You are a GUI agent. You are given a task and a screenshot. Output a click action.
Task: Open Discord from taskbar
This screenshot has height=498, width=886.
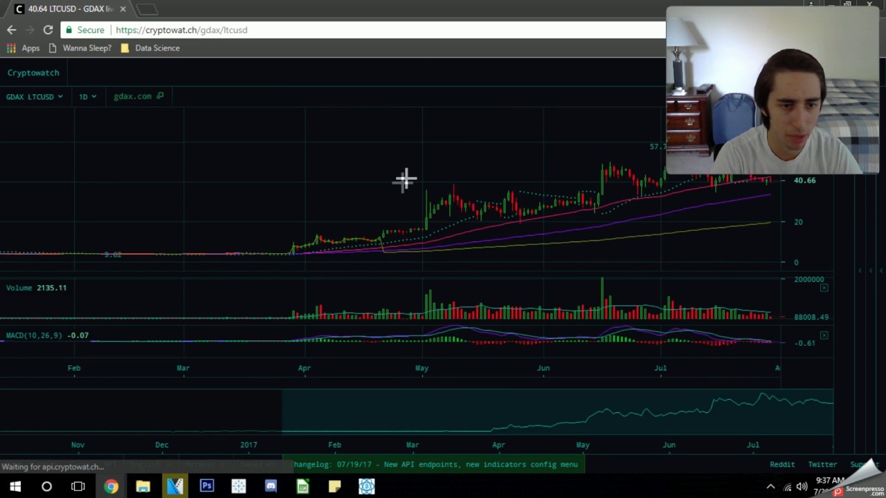[x=270, y=486]
